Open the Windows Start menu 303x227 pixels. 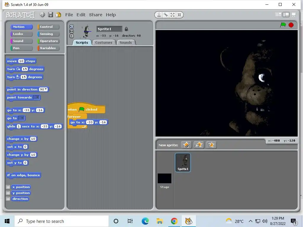tap(7, 221)
